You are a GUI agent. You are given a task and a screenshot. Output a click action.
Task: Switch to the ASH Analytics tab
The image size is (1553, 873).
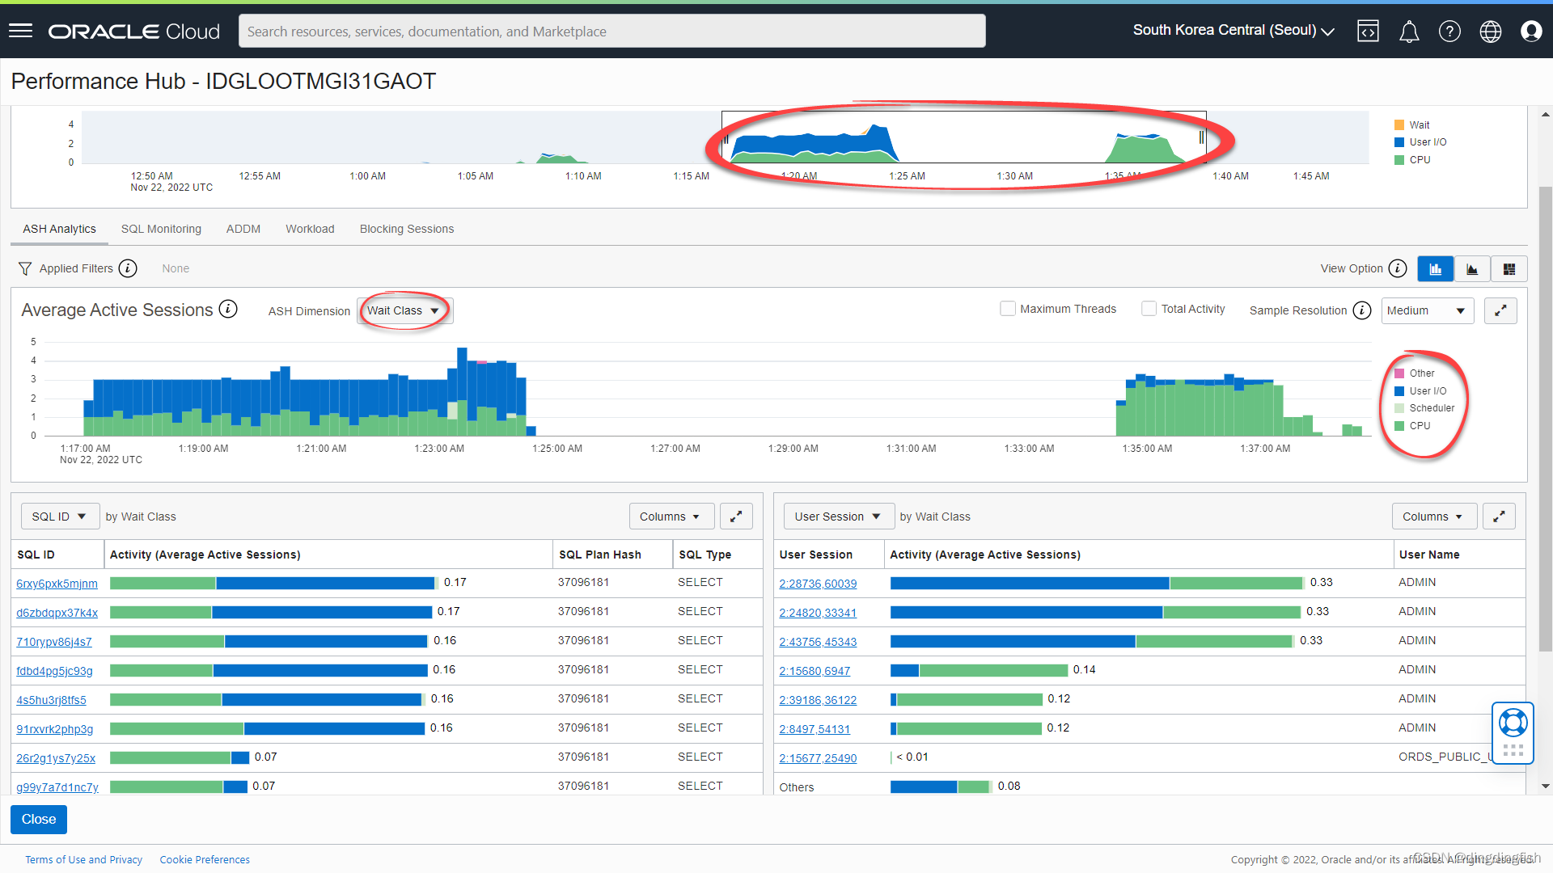click(x=59, y=230)
